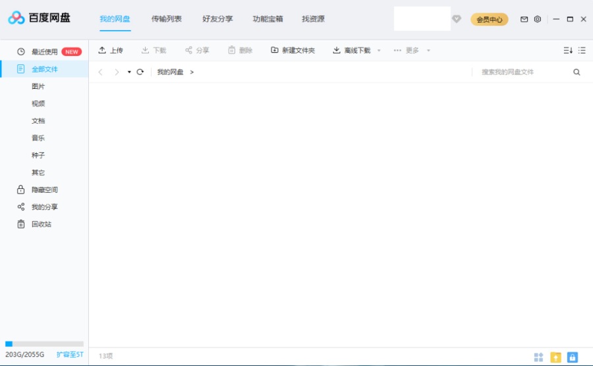Click the document icon beside 全部文件

pos(21,68)
